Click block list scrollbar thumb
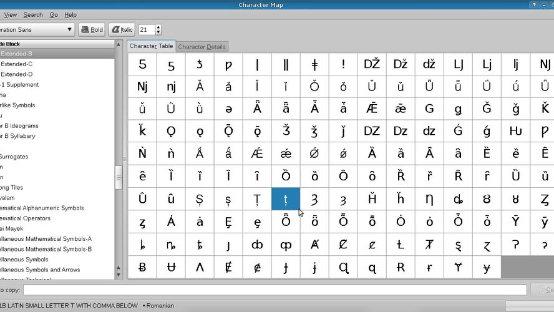554x312 pixels. pyautogui.click(x=119, y=177)
